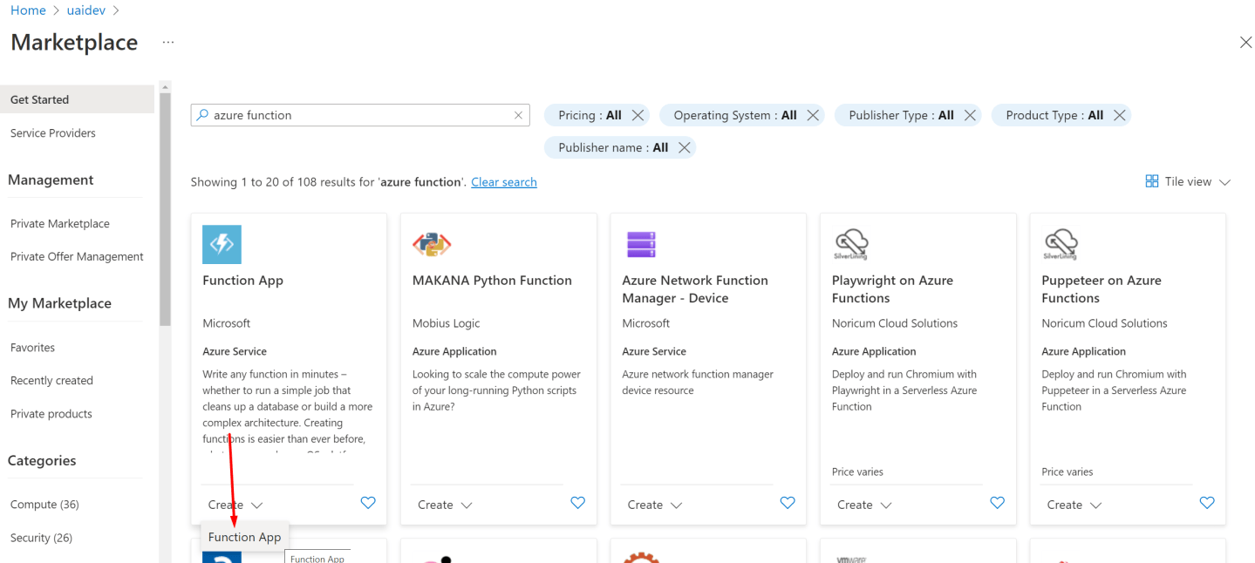Favorite Puppeteer on Azure Functions card
Image resolution: width=1255 pixels, height=563 pixels.
coord(1207,503)
